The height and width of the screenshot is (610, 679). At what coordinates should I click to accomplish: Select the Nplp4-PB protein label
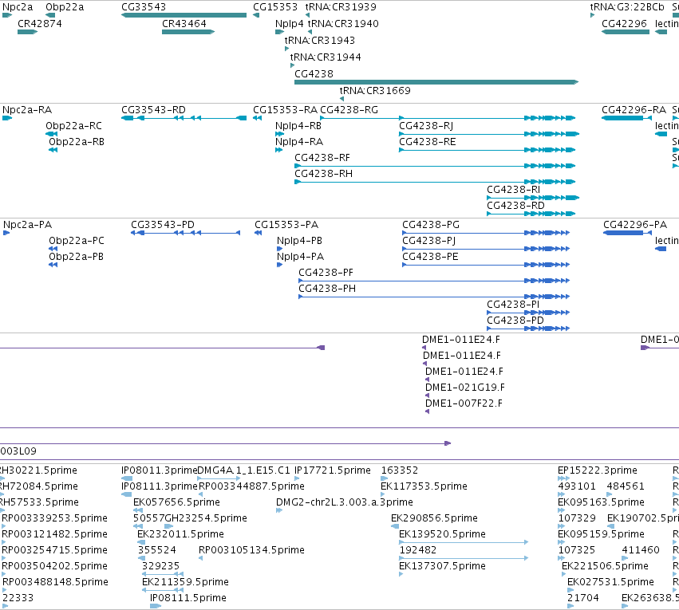tap(300, 241)
